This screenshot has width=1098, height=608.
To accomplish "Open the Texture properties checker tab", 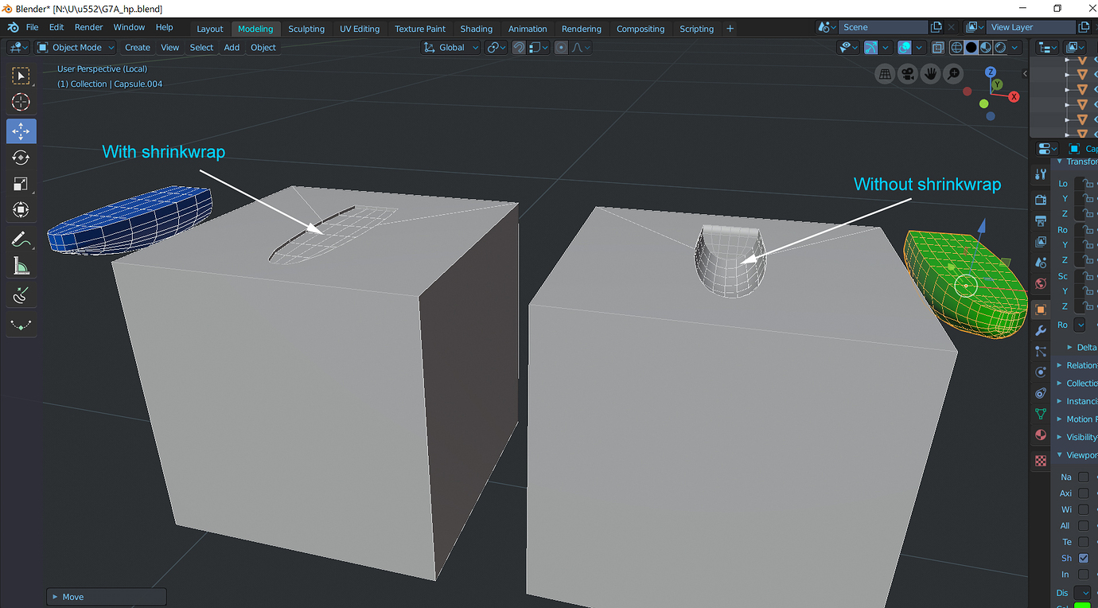I will point(1041,461).
